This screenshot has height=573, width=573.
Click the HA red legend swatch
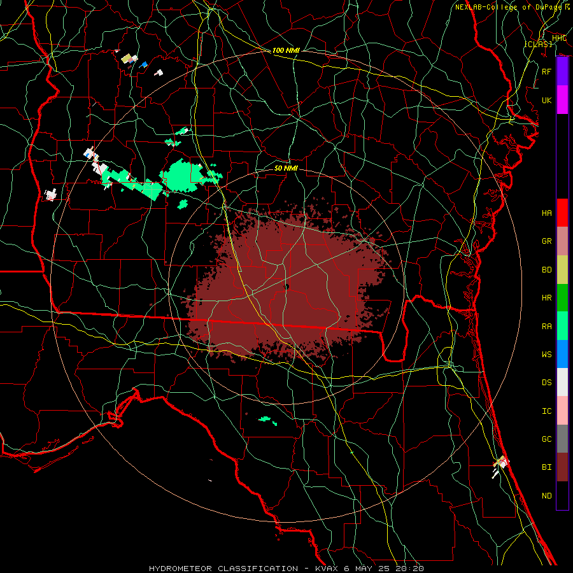click(x=562, y=213)
